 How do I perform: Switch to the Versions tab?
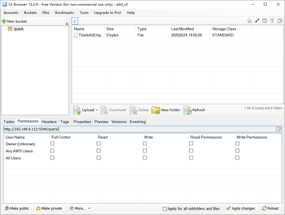click(x=119, y=122)
